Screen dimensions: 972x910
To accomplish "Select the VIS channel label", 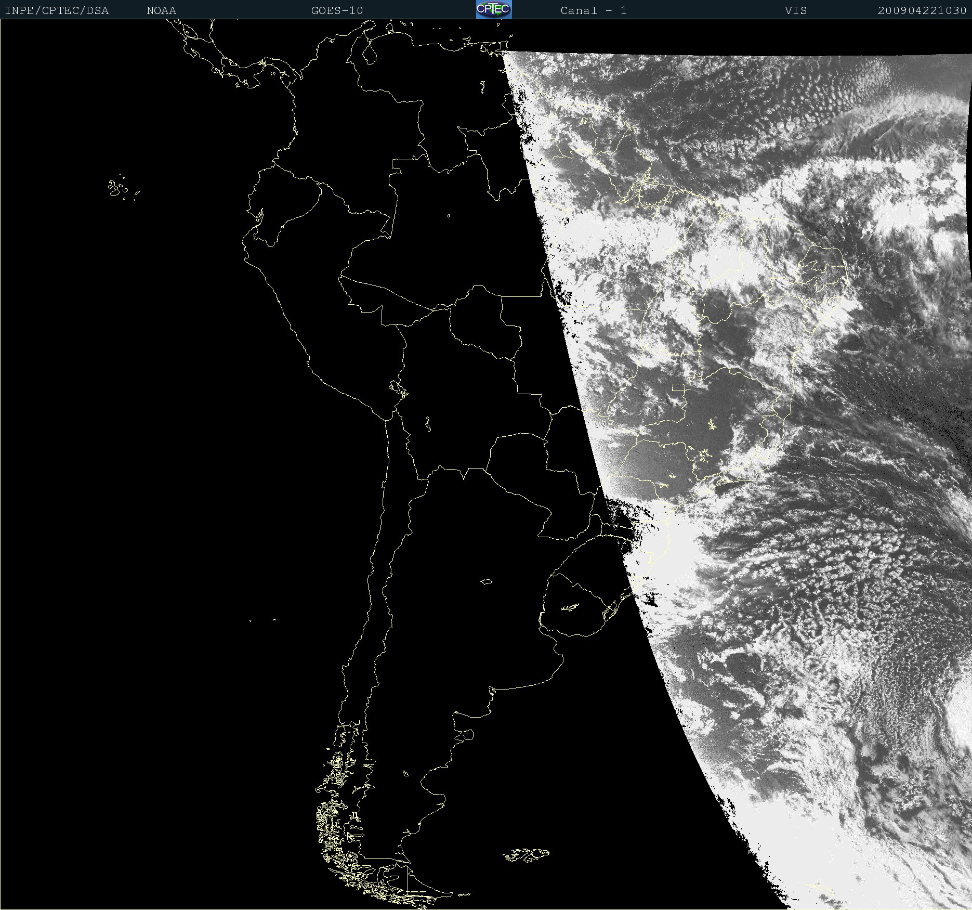I will tap(796, 10).
